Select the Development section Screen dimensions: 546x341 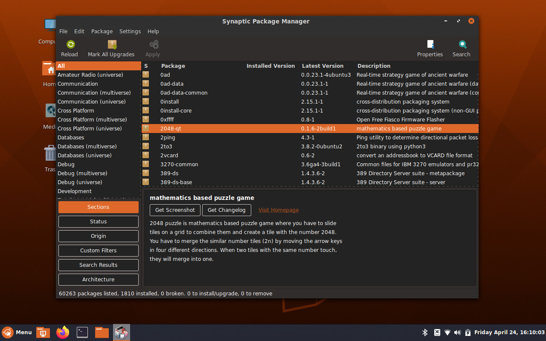click(99, 191)
